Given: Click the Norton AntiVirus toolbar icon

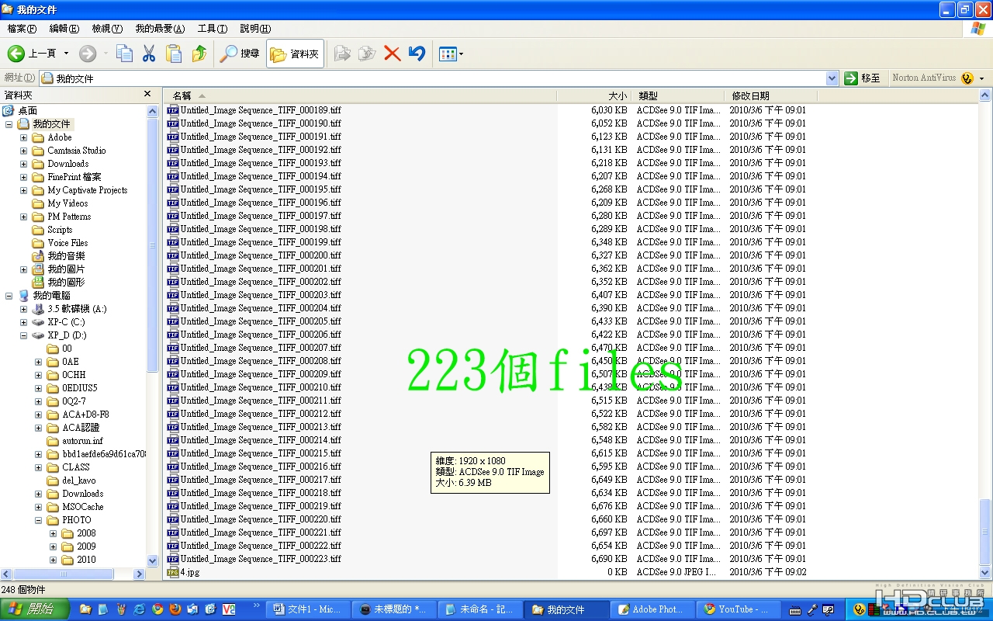Looking at the screenshot, I should pyautogui.click(x=967, y=78).
